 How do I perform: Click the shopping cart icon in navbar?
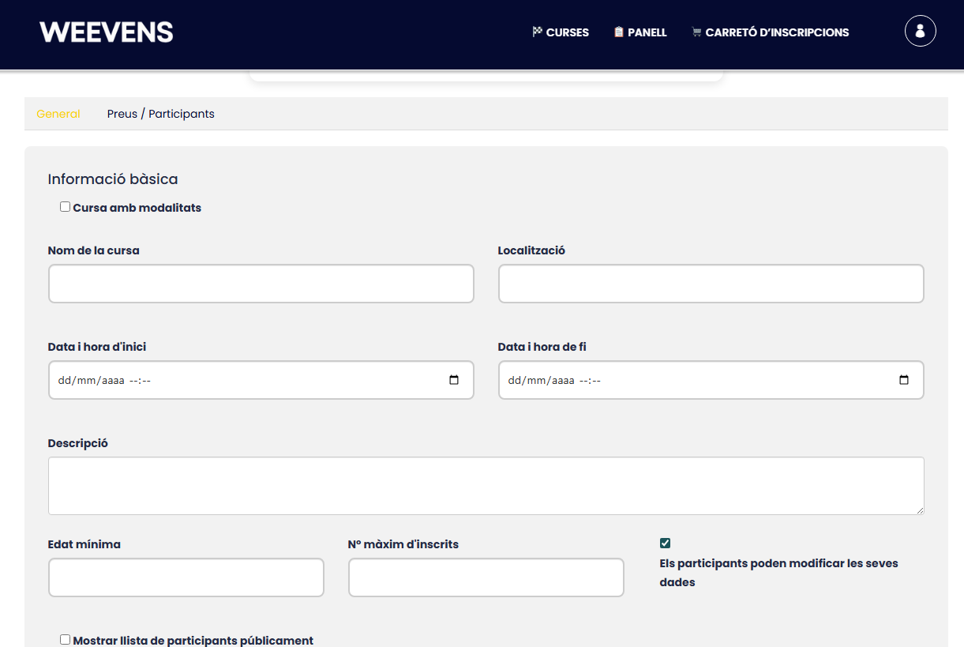pyautogui.click(x=696, y=32)
